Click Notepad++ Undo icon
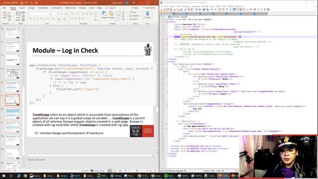 pos(196,9)
